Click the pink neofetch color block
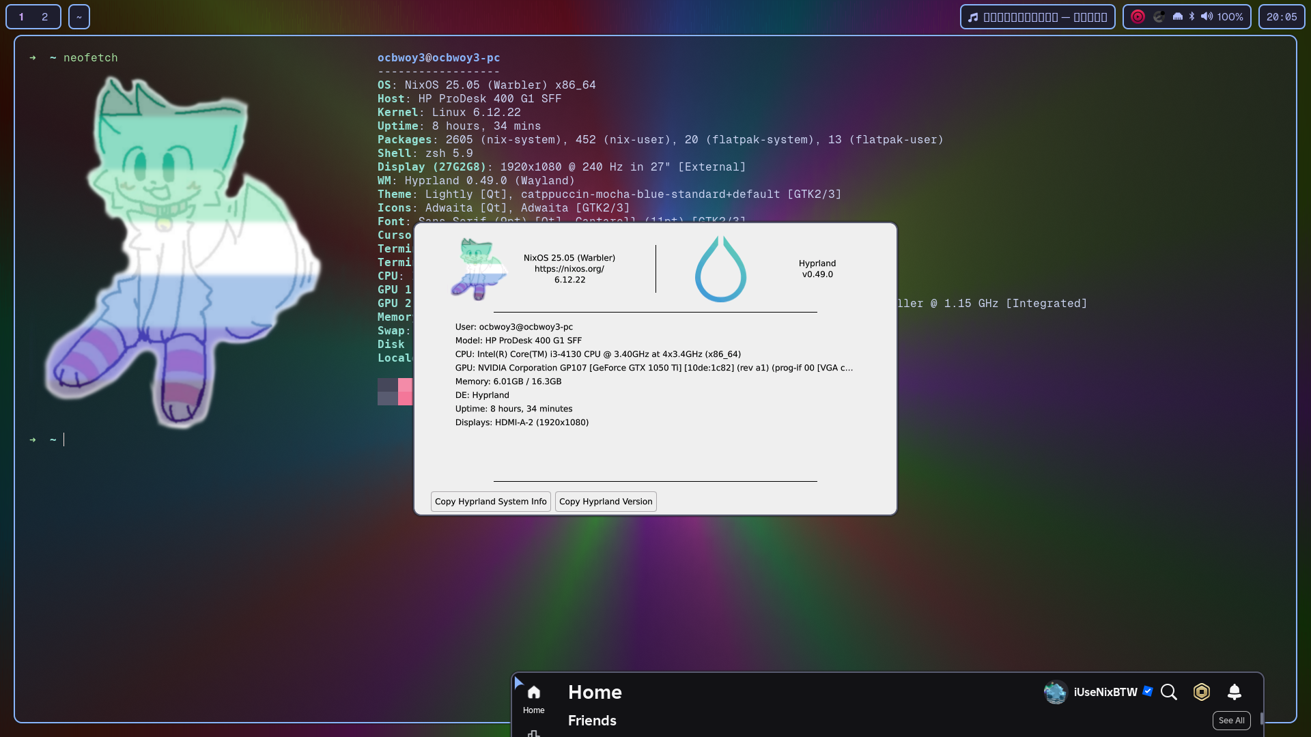Viewport: 1311px width, 737px height. coord(405,392)
